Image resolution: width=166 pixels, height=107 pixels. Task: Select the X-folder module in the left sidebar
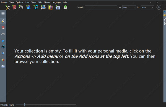coord(3,66)
